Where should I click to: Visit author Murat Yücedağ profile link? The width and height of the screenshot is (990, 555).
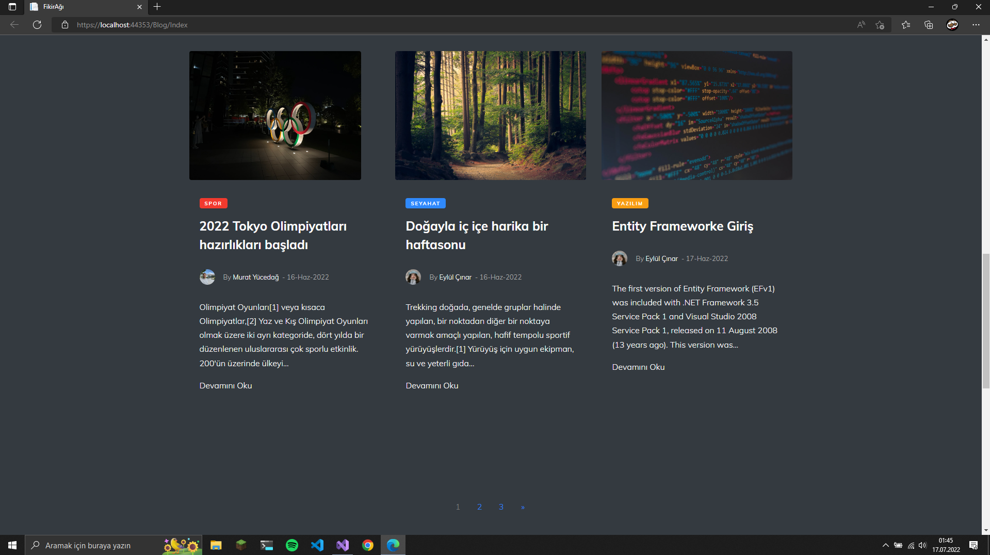[256, 277]
